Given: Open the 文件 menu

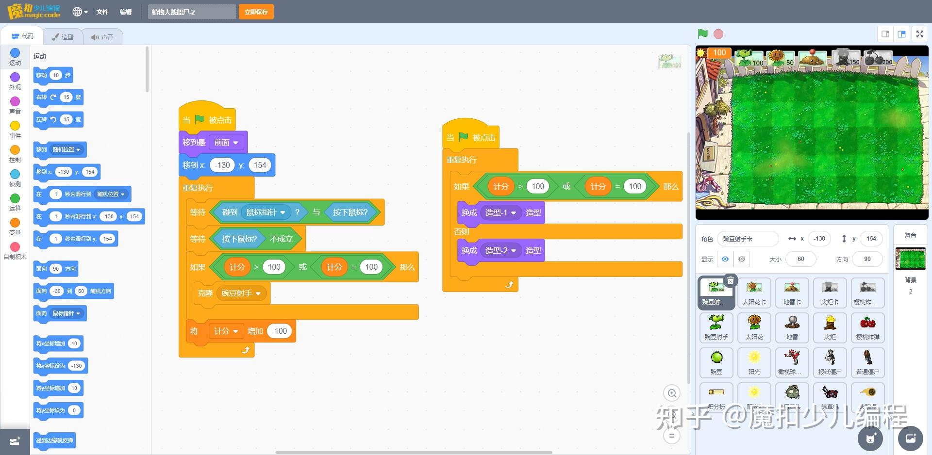Looking at the screenshot, I should 102,12.
